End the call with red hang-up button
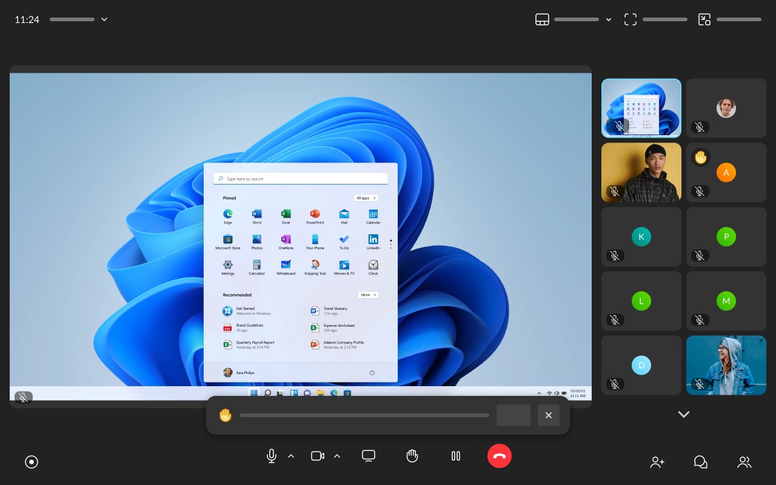This screenshot has height=485, width=776. pyautogui.click(x=500, y=456)
